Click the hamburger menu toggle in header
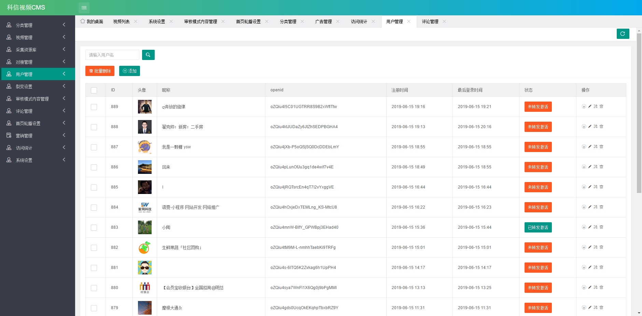The image size is (642, 316). pos(84,7)
